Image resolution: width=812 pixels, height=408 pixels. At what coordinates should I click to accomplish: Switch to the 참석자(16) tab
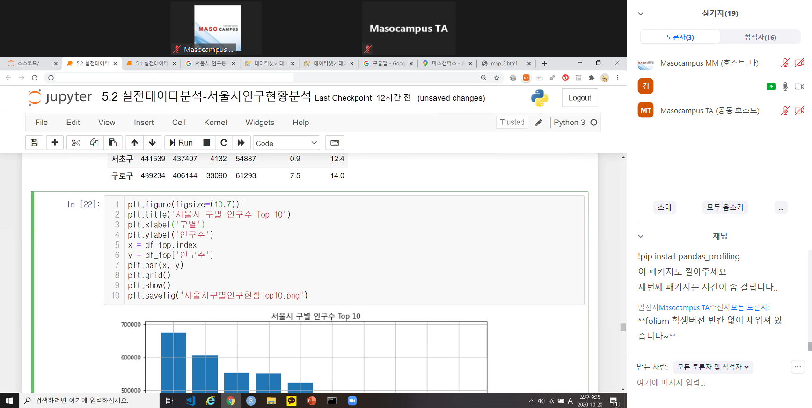pos(760,37)
